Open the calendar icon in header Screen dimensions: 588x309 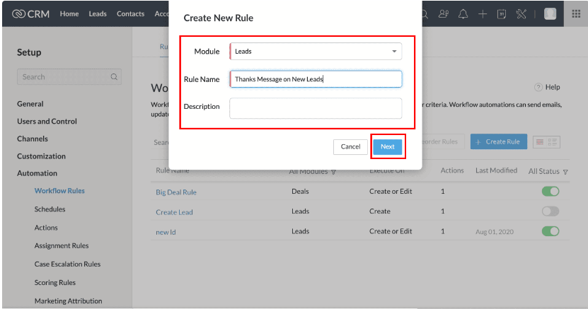(502, 14)
